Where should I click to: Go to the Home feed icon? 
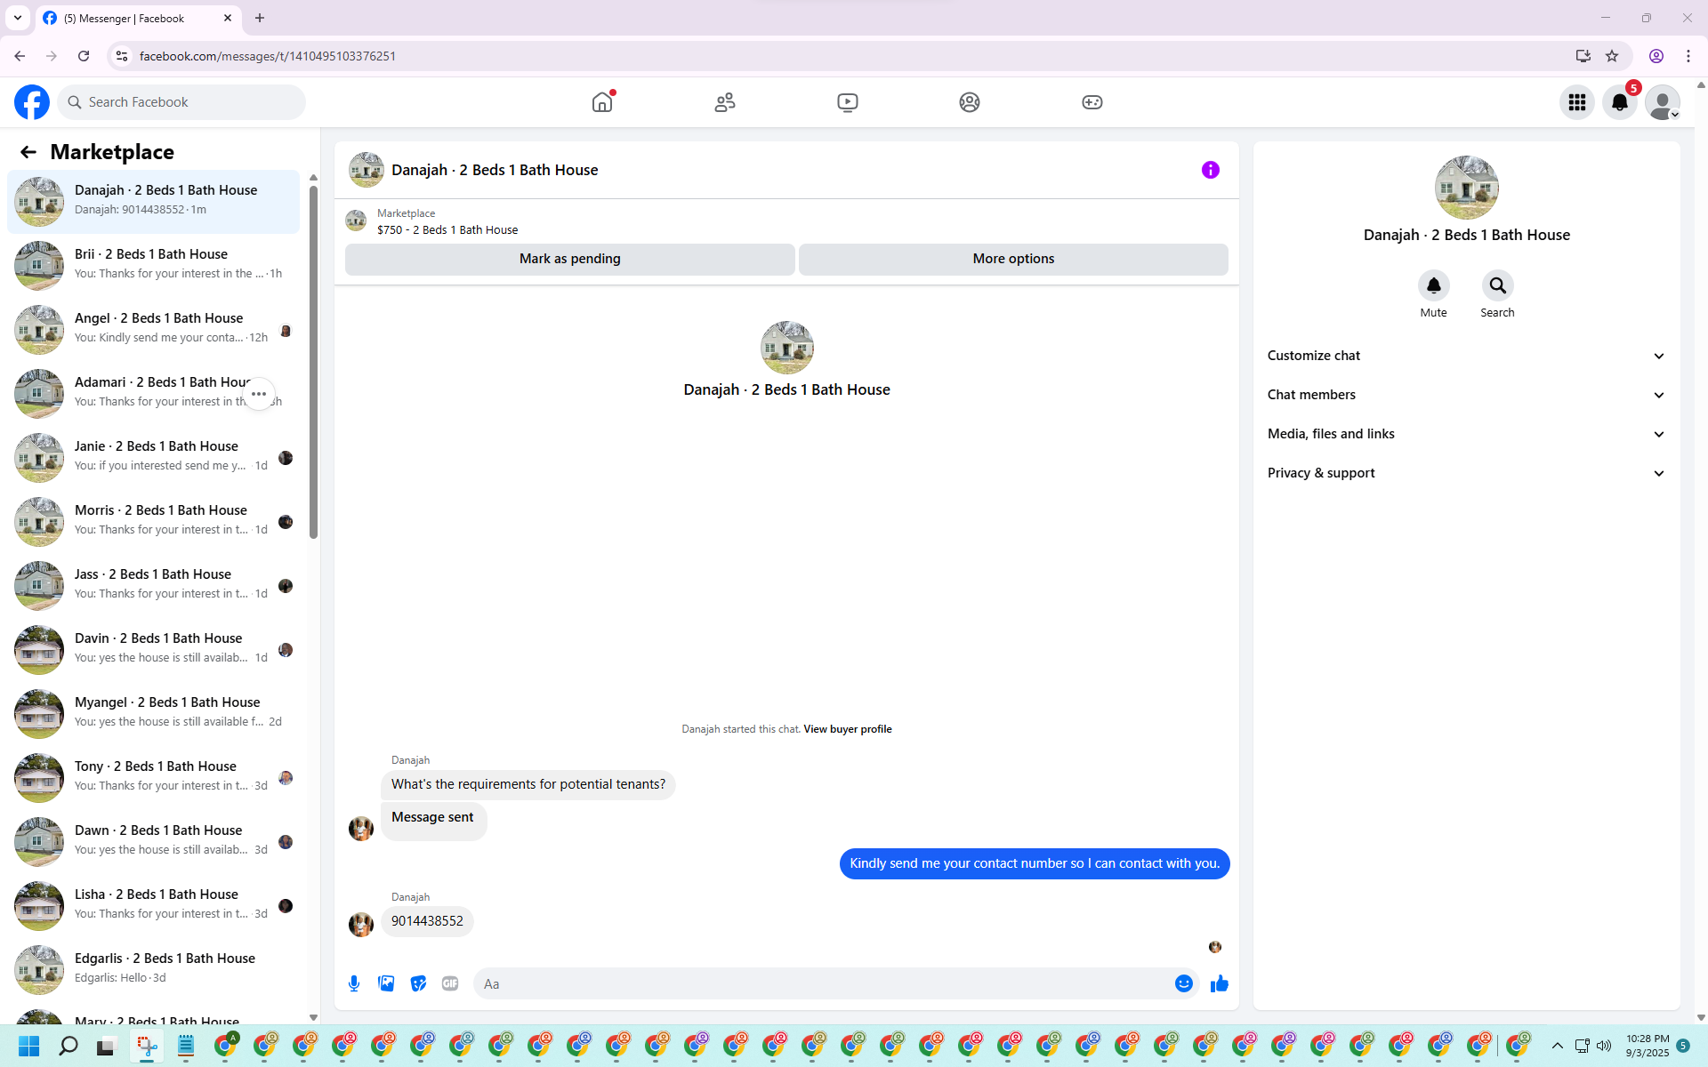click(602, 102)
